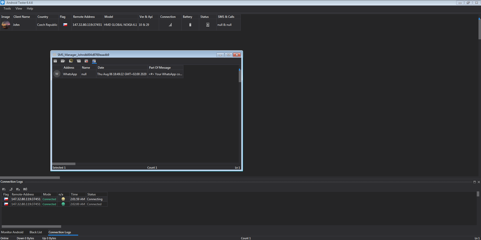Click the sort-down icon in Connection Logs toolbar
The height and width of the screenshot is (240, 481).
click(4, 189)
